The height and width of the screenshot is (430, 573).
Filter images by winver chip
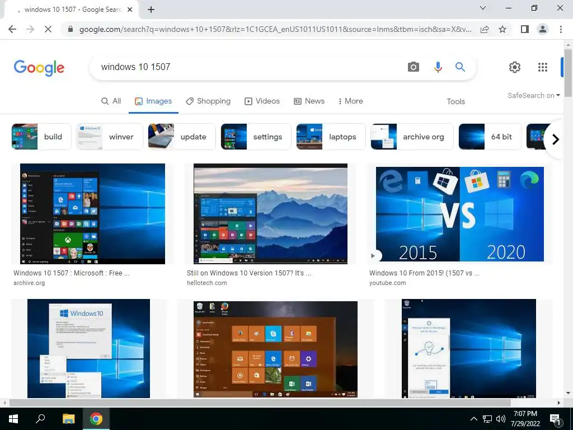109,137
